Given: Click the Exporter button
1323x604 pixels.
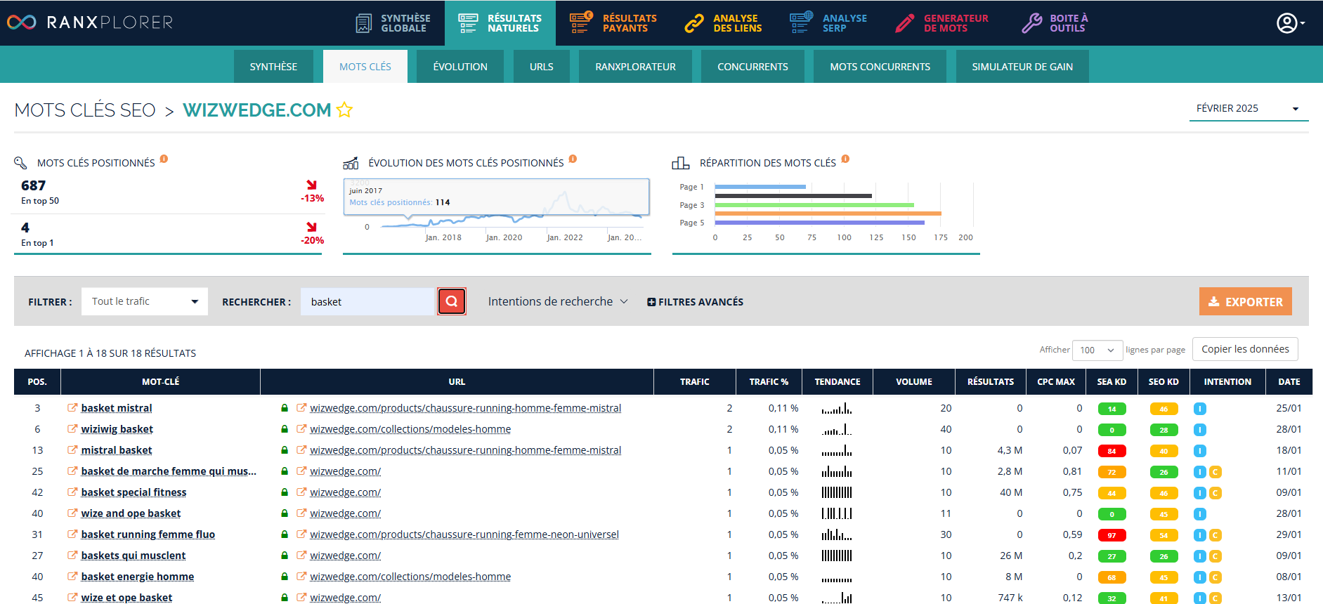Looking at the screenshot, I should coord(1245,301).
